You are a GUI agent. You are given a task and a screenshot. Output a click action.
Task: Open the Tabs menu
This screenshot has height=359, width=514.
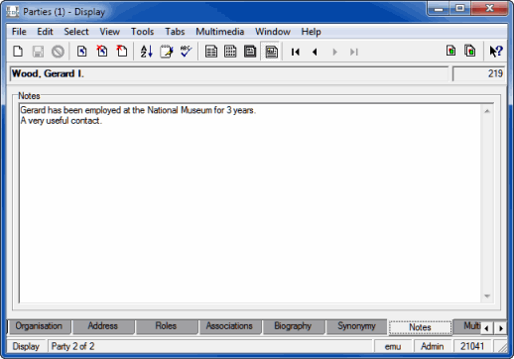click(175, 32)
